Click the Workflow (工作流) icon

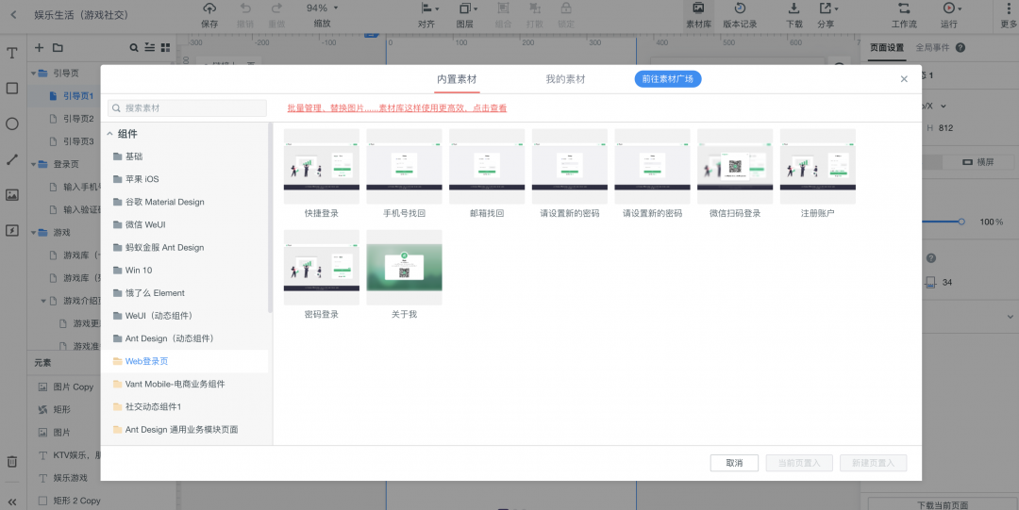click(x=904, y=8)
